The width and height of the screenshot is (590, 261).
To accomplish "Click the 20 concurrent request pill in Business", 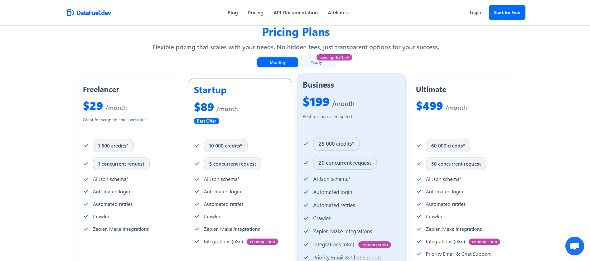I will (345, 162).
